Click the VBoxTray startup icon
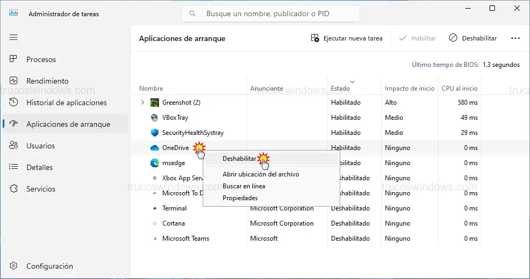 (x=154, y=118)
